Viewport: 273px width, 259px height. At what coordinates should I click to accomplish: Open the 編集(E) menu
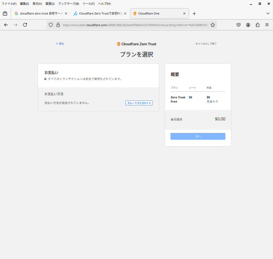(24, 4)
